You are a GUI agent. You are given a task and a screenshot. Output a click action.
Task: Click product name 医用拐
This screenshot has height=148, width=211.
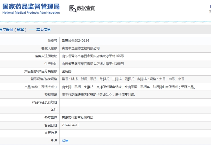[x=67, y=71]
